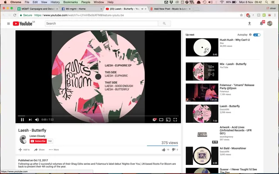This screenshot has height=174, width=279.
Task: Open video settings gear icon
Action: click(x=154, y=120)
